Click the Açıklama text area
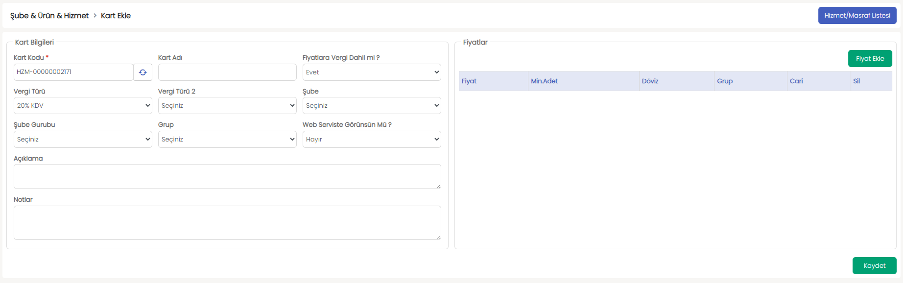Screen dimensions: 903x283 [x=227, y=176]
